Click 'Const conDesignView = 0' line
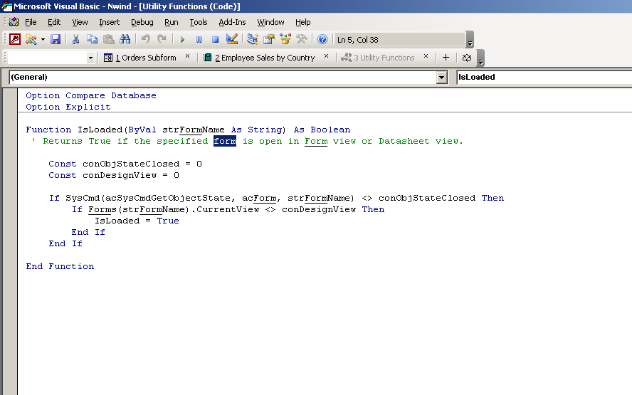632x395 pixels. pos(114,175)
